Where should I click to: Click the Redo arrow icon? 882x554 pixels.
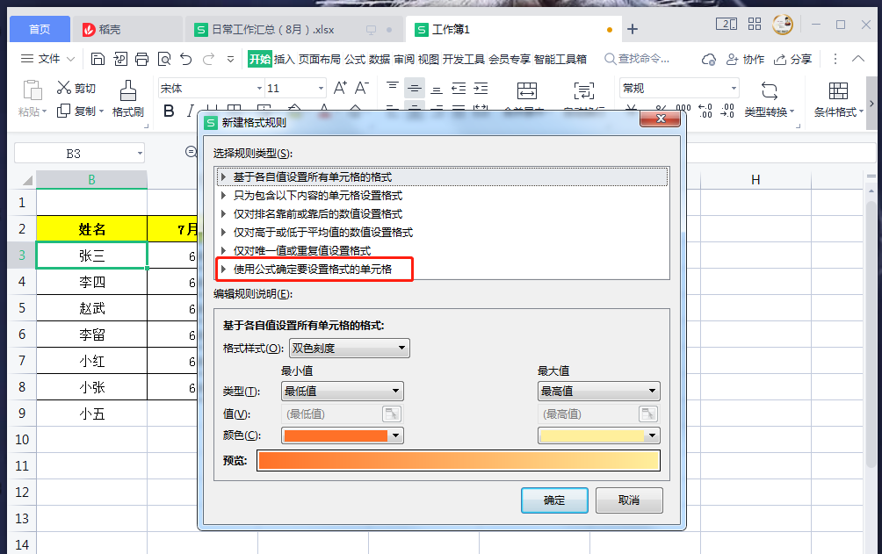pos(209,59)
